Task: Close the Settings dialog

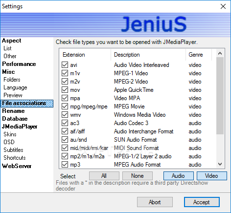Action: click(x=223, y=6)
